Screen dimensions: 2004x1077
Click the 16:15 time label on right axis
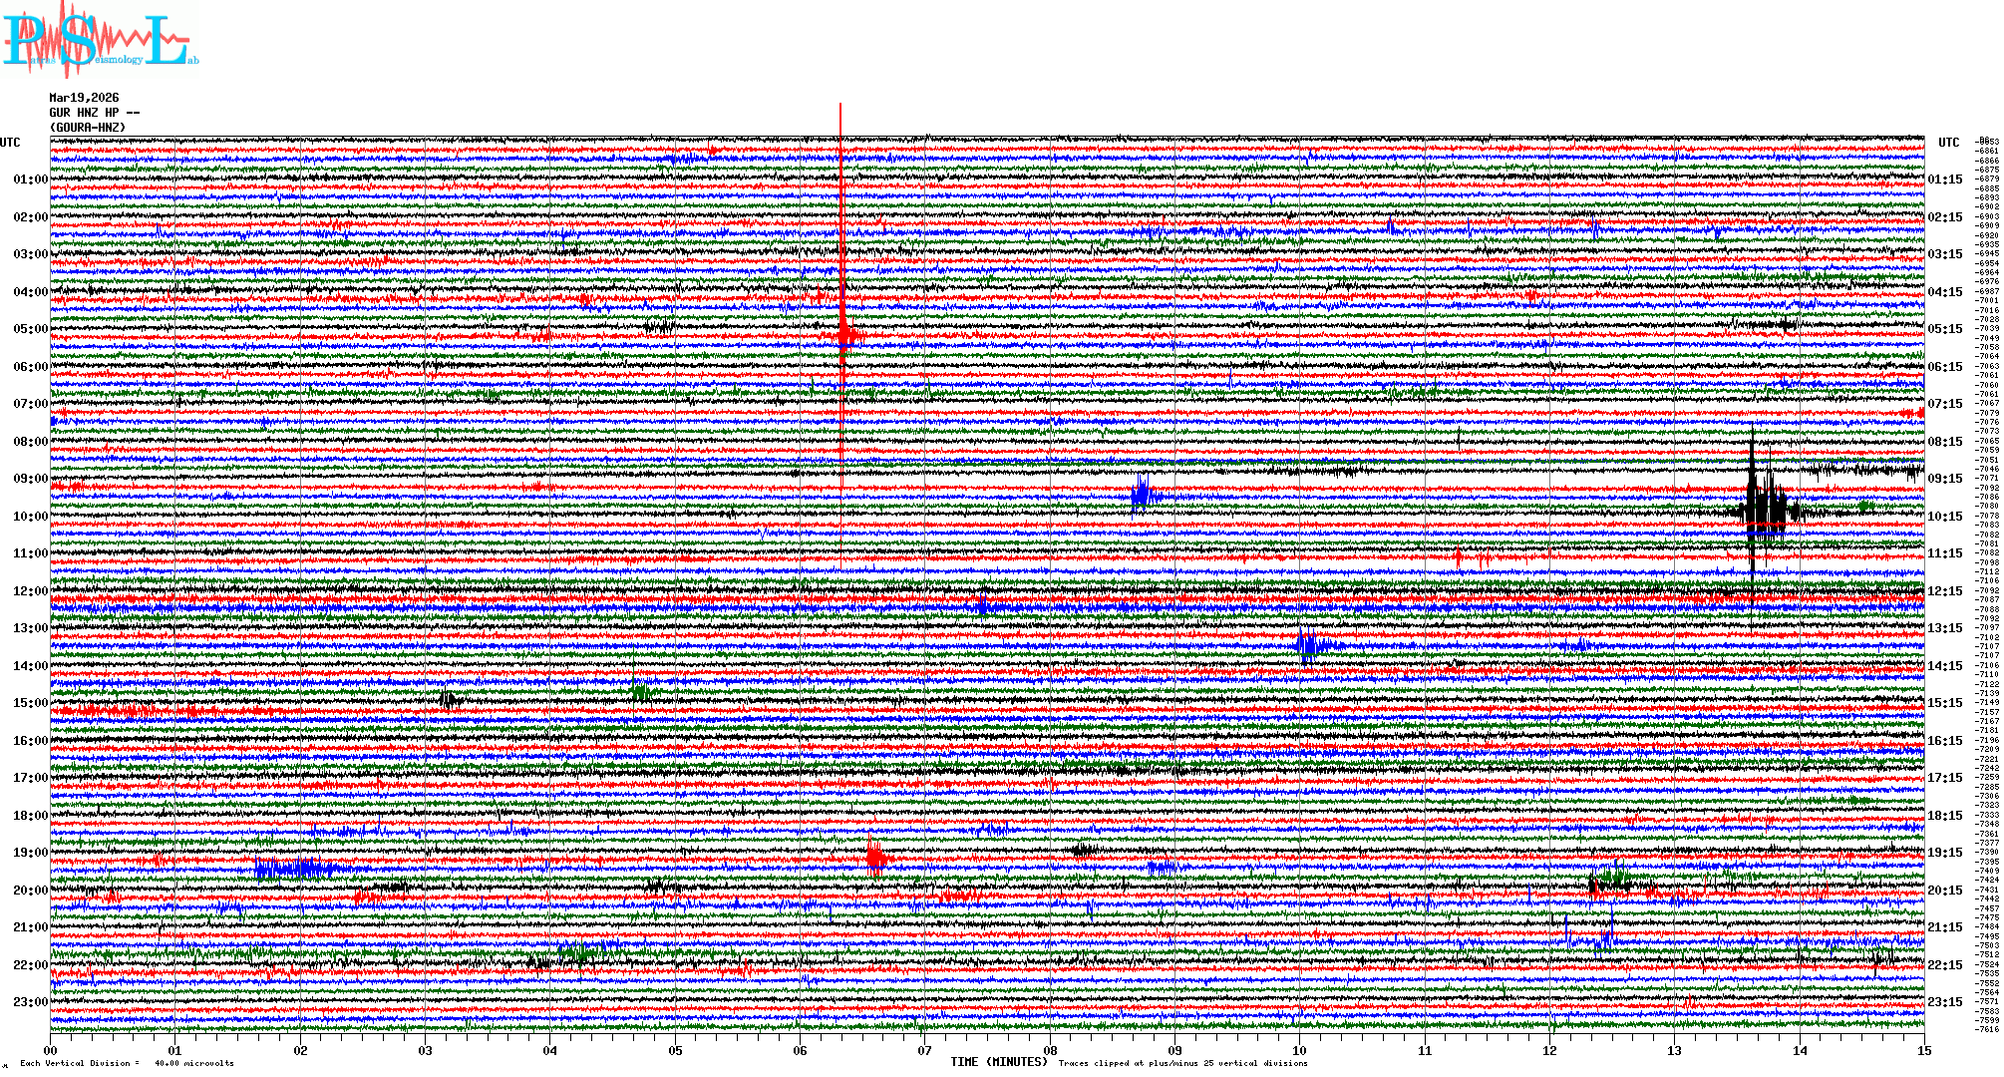(x=1944, y=741)
